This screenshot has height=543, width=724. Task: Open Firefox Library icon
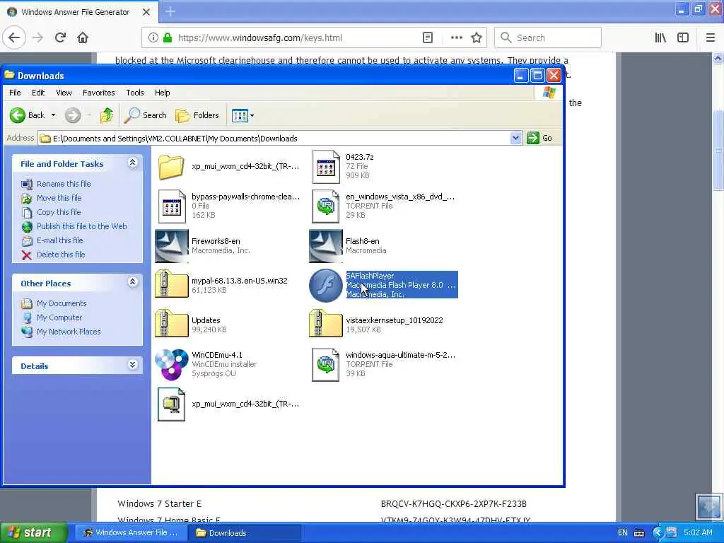660,37
